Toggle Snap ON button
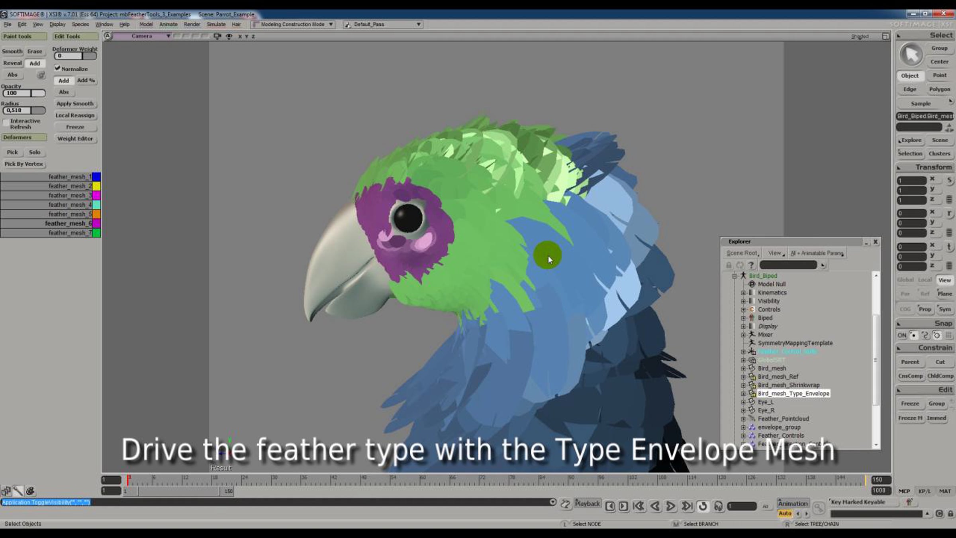The width and height of the screenshot is (956, 538). point(902,336)
